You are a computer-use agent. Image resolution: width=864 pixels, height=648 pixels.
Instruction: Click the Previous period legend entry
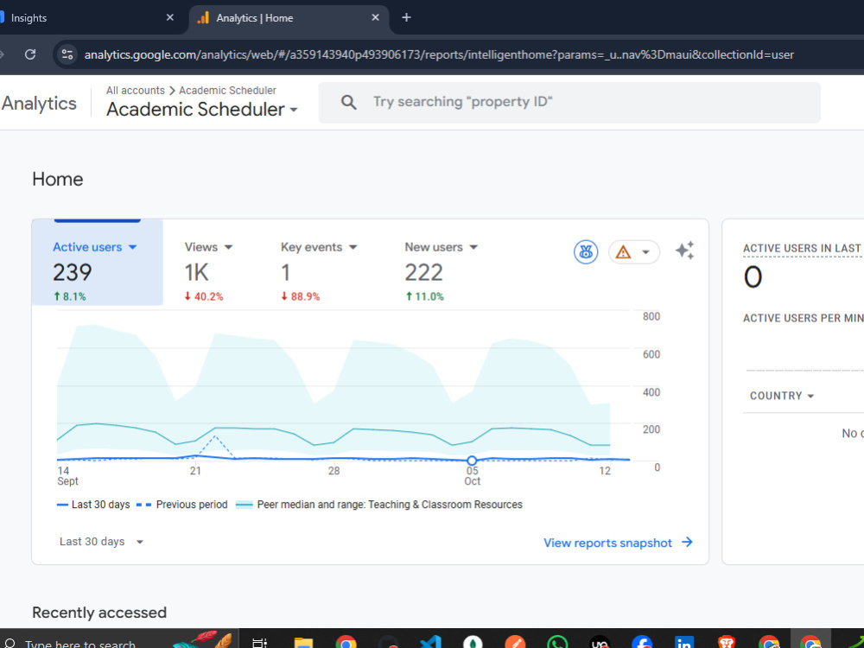click(x=181, y=505)
